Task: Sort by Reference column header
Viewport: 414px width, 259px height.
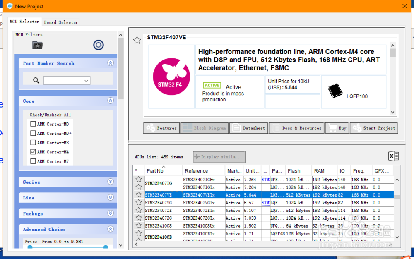Action: click(x=203, y=171)
